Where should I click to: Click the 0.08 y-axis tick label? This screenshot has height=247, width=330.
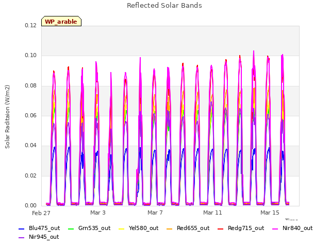pos(31,86)
